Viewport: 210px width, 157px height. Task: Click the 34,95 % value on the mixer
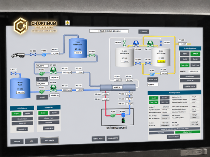tap(118, 87)
